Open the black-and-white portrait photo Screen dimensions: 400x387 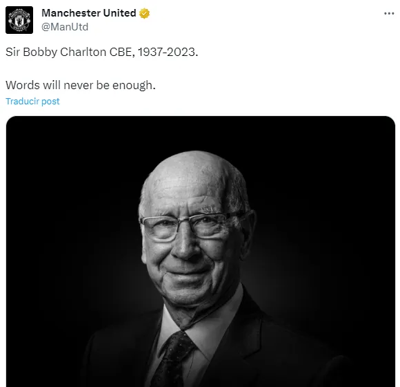(x=201, y=252)
